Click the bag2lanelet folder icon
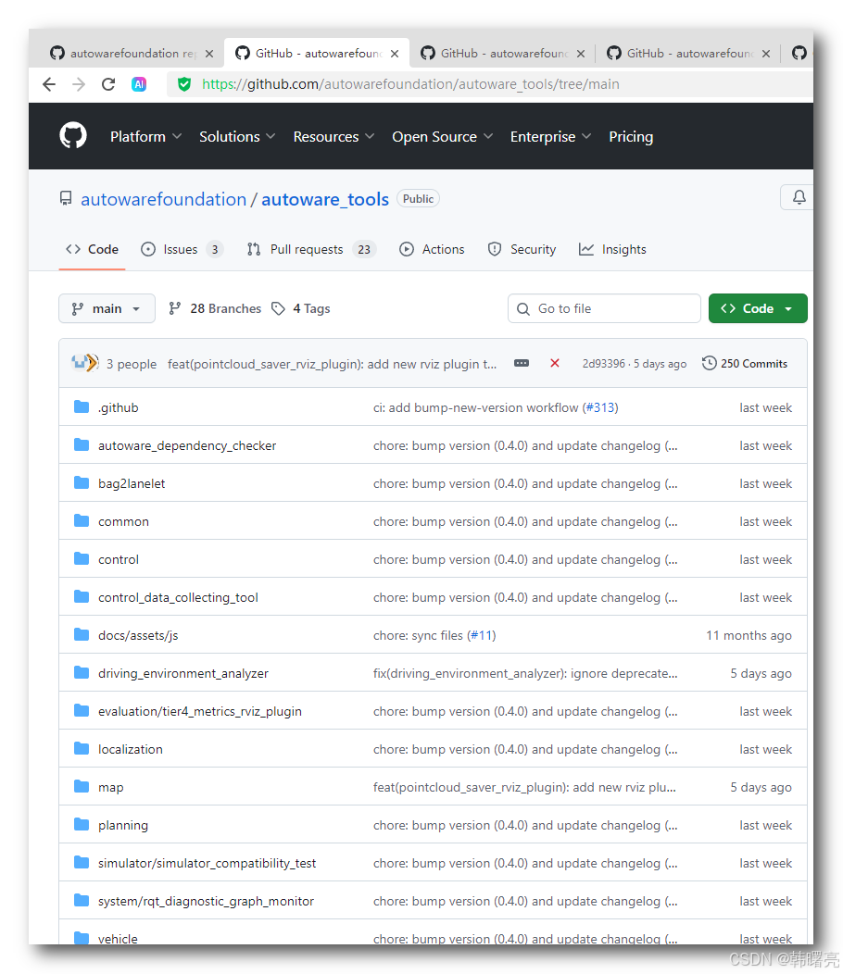 [x=82, y=483]
